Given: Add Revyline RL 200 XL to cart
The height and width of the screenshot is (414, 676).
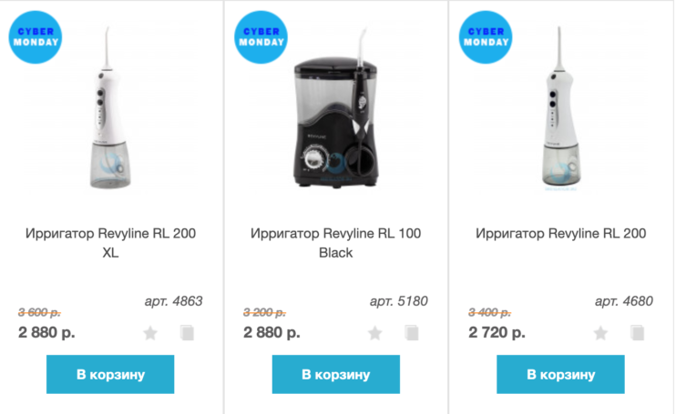Looking at the screenshot, I should [x=110, y=374].
